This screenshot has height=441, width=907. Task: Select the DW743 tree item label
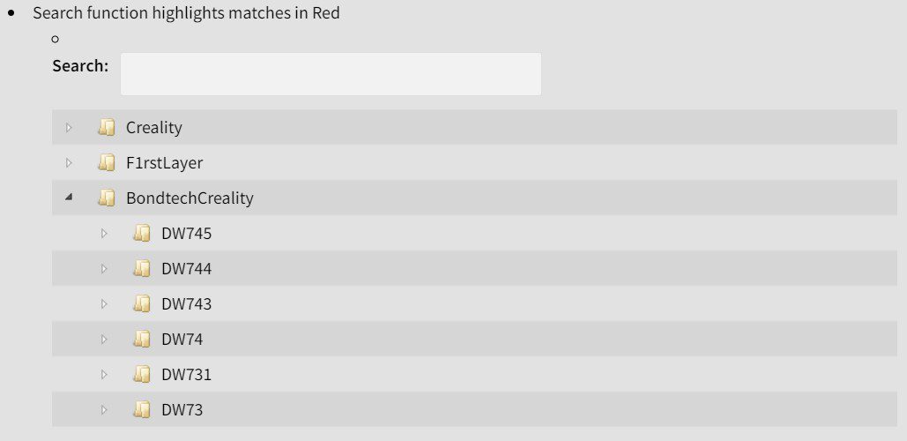[186, 304]
